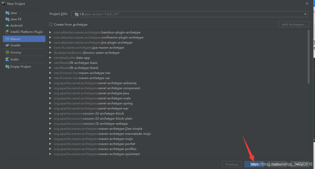Select cocoon-22-archetype-webapp row
The image size is (315, 169).
178,124
